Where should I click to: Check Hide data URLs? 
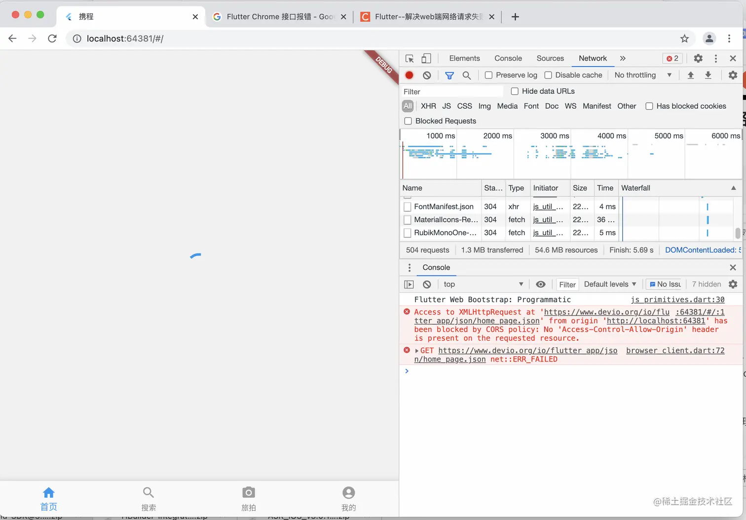point(515,91)
